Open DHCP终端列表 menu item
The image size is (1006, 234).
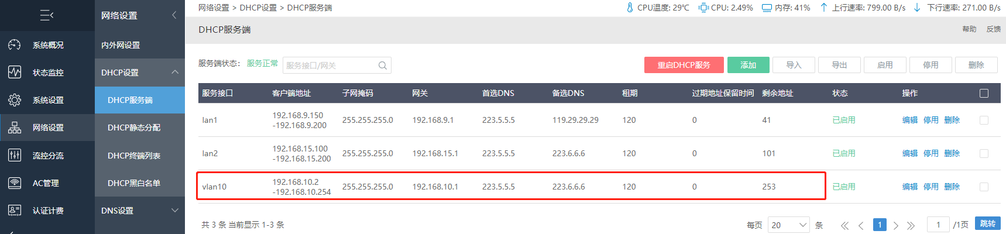(x=134, y=156)
